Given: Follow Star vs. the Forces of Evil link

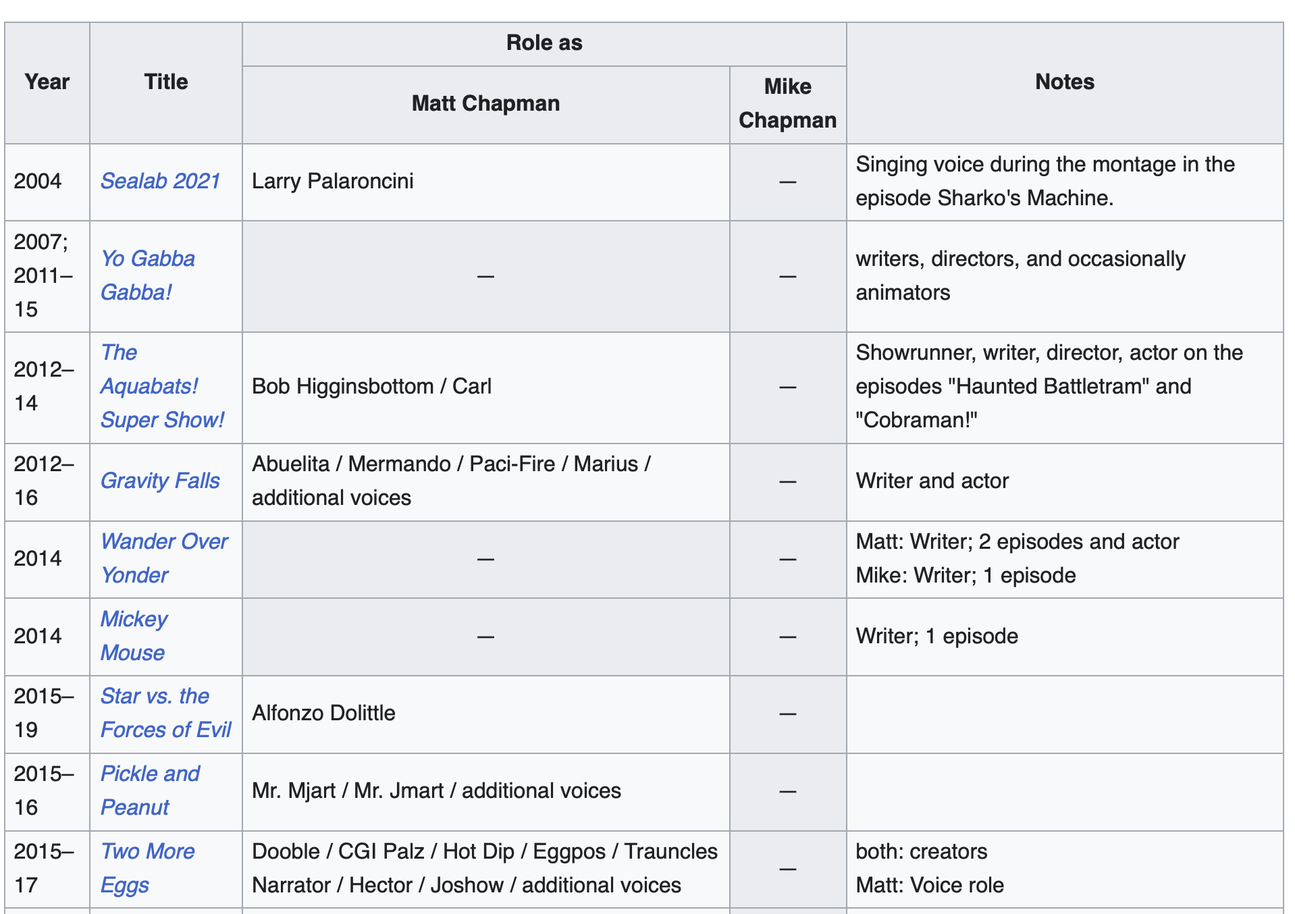Looking at the screenshot, I should click(165, 713).
